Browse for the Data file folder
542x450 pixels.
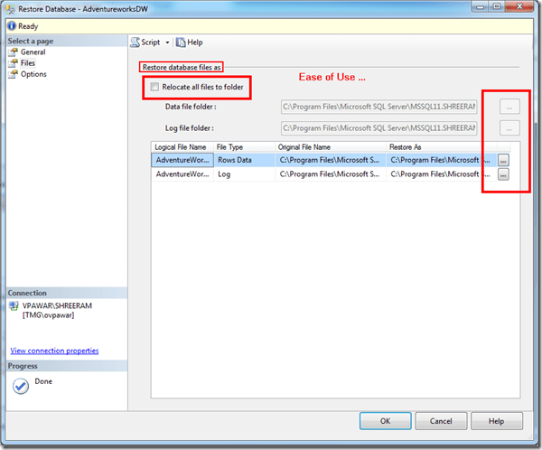click(509, 107)
